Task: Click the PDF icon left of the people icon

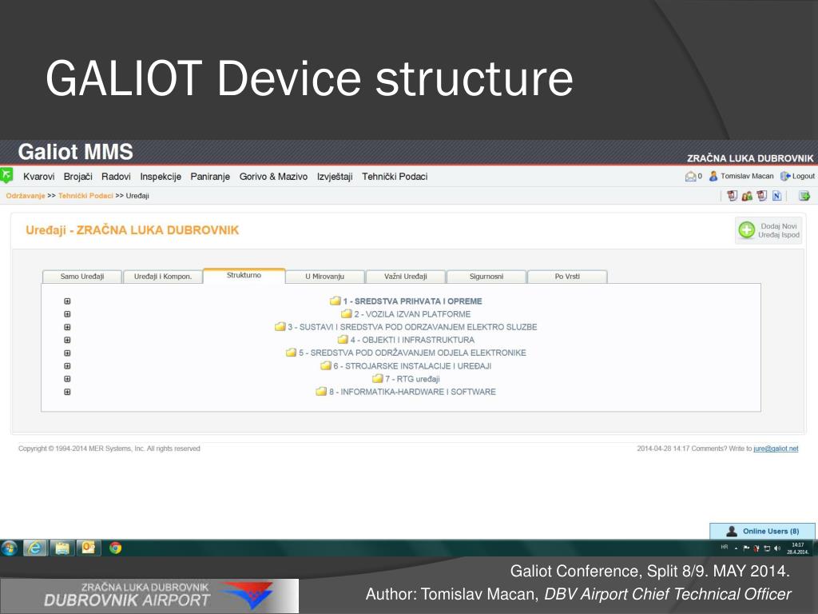Action: (x=732, y=196)
